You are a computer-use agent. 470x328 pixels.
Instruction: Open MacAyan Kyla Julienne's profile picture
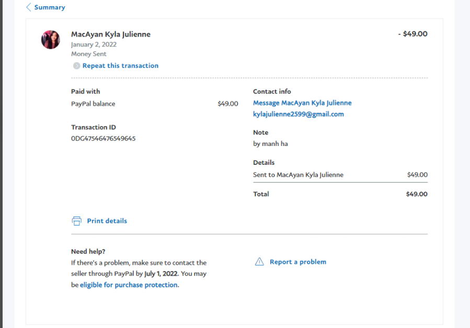pos(51,40)
